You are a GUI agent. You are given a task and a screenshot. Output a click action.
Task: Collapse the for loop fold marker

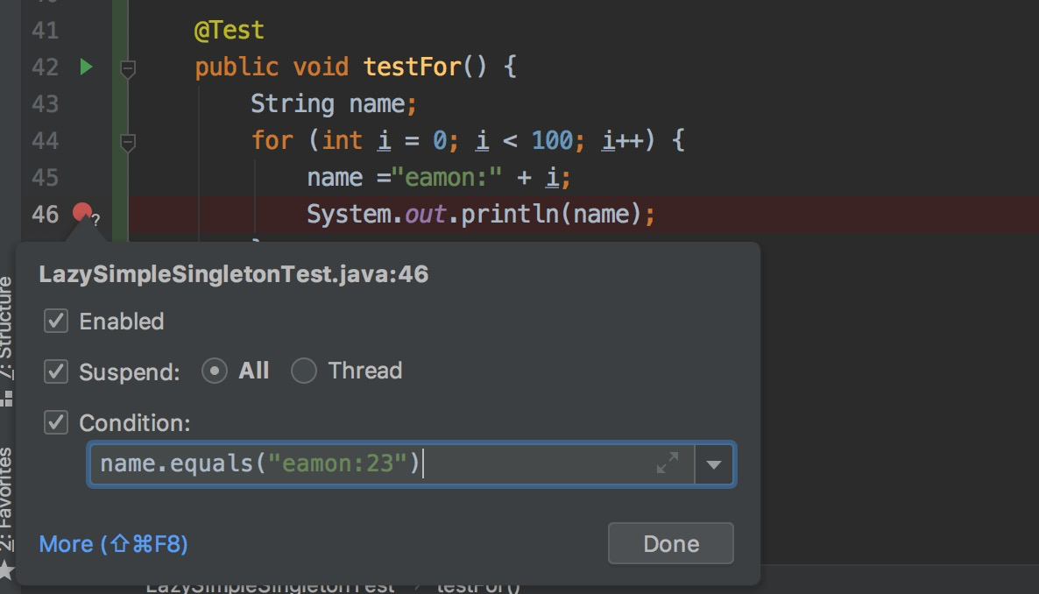click(x=128, y=142)
